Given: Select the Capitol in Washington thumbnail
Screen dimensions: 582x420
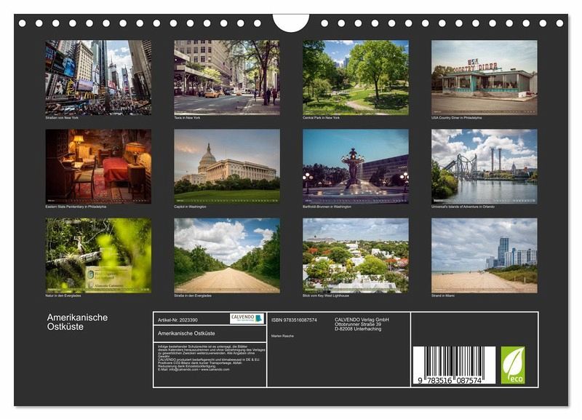Looking at the screenshot, I should (x=226, y=166).
